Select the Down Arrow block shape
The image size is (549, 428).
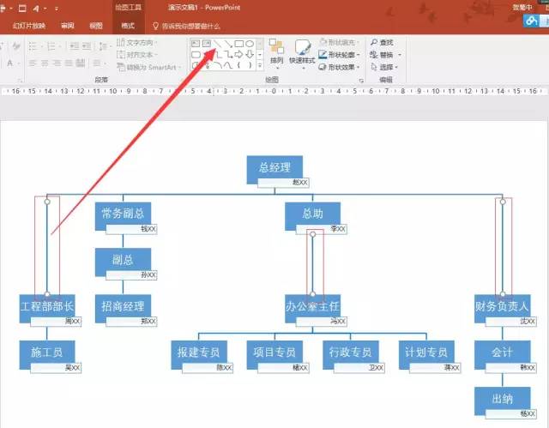(x=250, y=54)
